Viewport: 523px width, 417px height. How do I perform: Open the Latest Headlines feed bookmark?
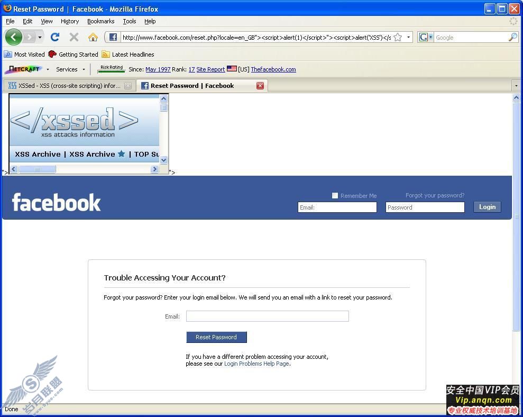[x=128, y=54]
